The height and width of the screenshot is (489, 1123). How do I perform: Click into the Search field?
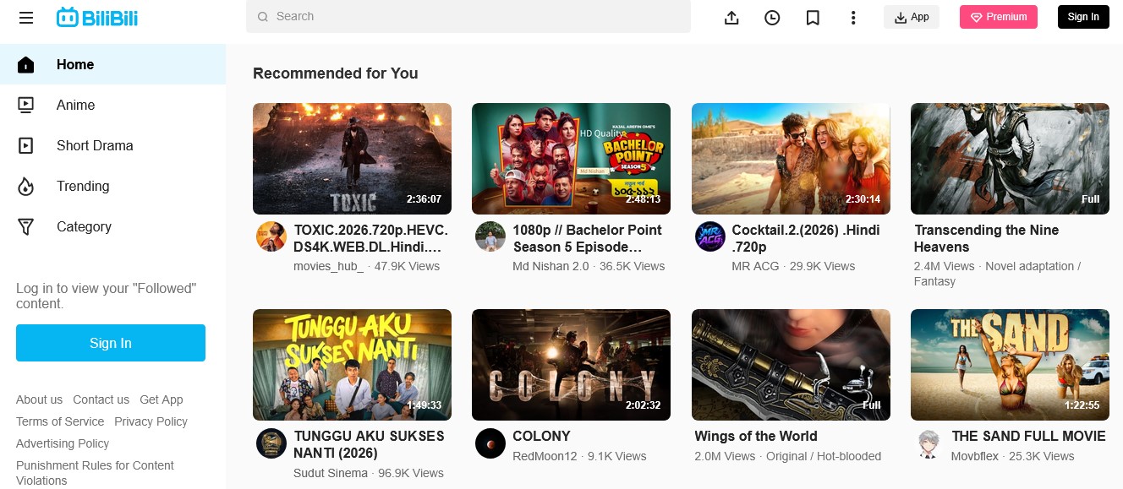tap(468, 17)
